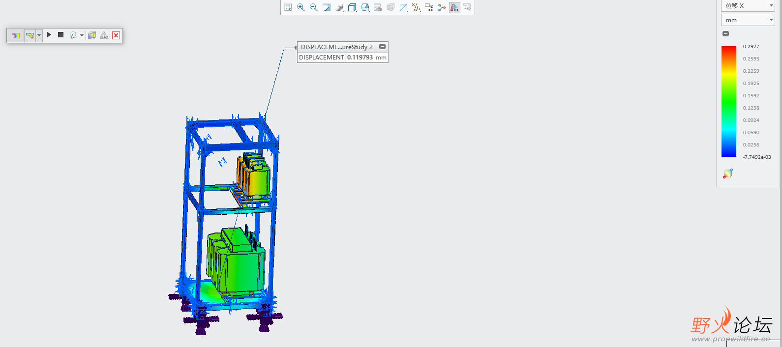
Task: Click the minimum legend value -7.7492e-03
Action: tap(757, 157)
